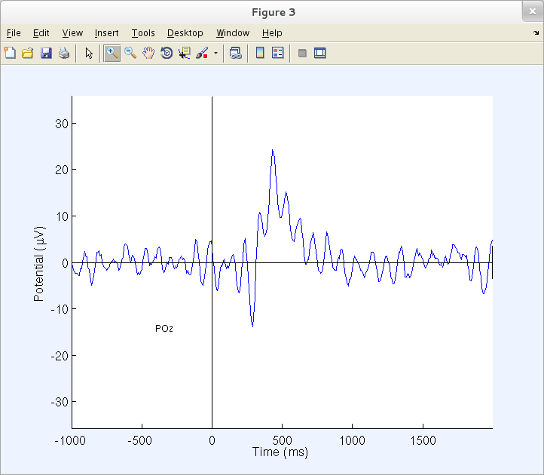
Task: Click the Link Plot icon
Action: 236,54
